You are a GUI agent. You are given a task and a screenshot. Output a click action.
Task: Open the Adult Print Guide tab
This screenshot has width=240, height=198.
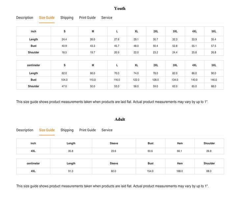88,130
